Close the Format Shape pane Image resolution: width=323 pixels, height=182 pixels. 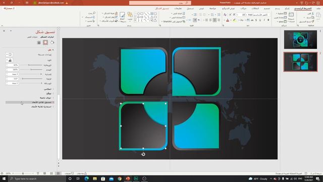pos(4,31)
